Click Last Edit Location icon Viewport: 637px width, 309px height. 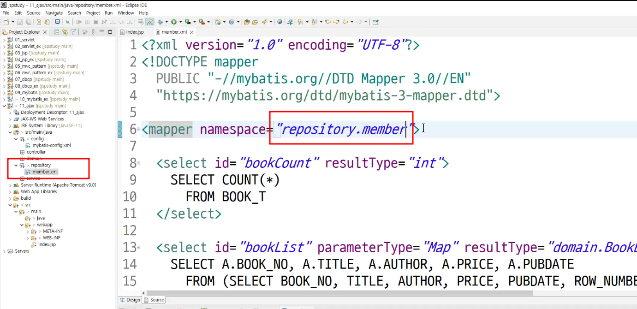(328, 22)
